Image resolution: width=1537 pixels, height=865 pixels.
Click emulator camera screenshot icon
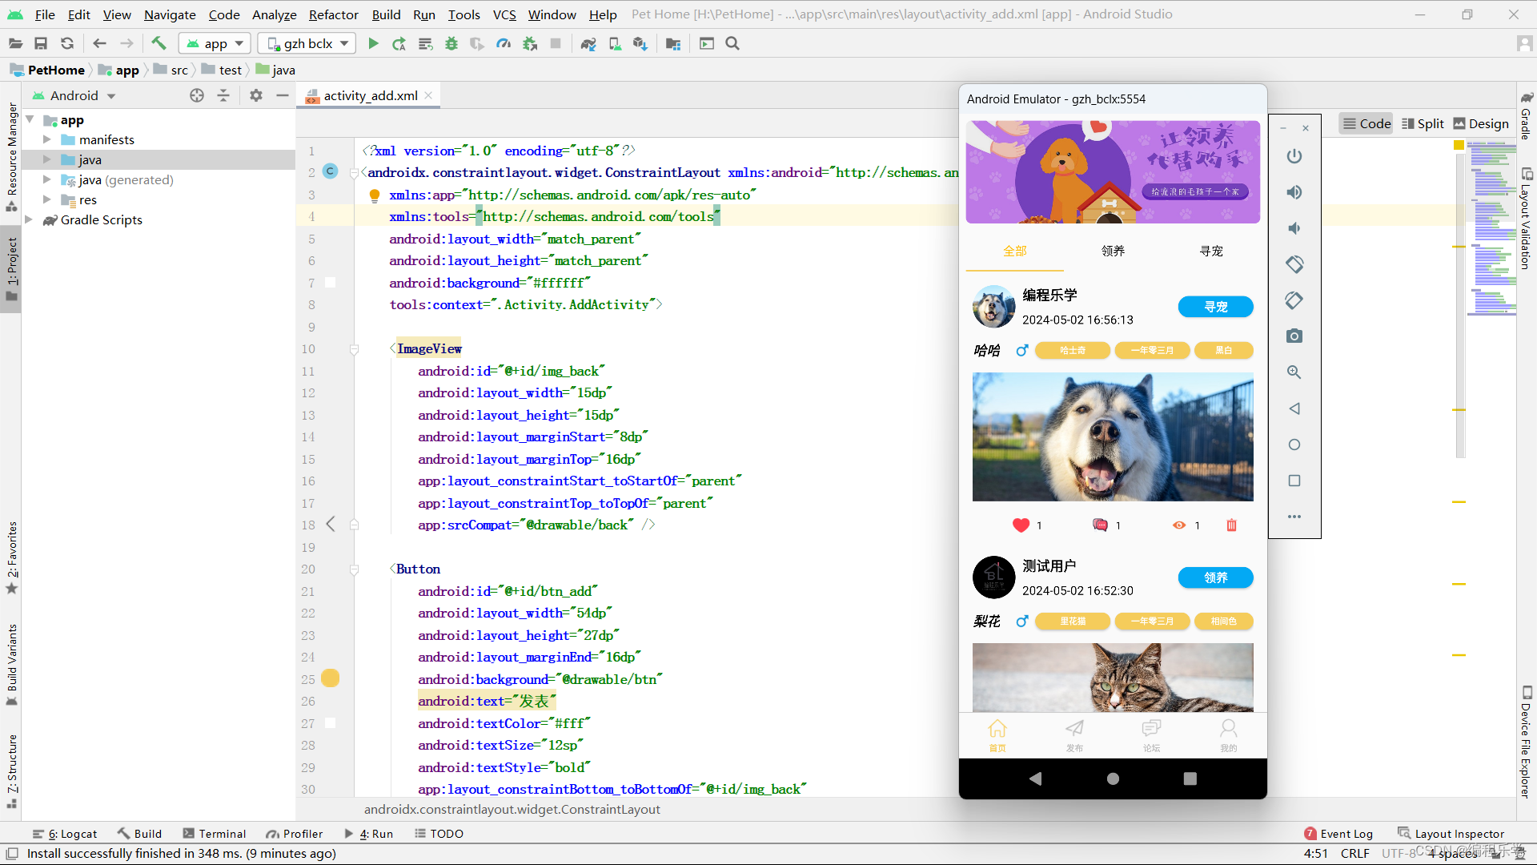tap(1294, 336)
